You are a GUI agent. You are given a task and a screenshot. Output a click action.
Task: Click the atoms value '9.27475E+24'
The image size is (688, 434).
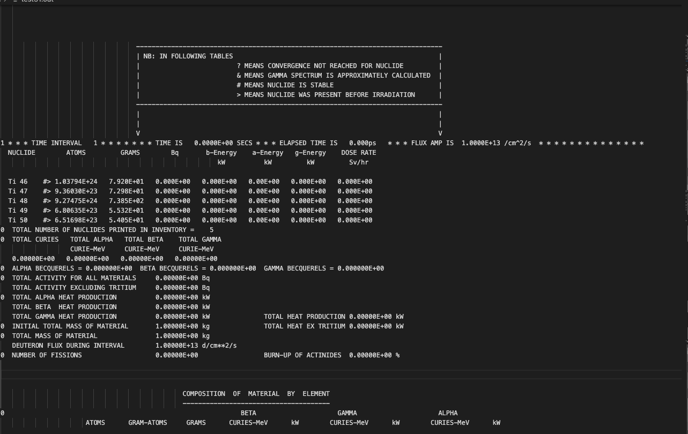click(76, 201)
